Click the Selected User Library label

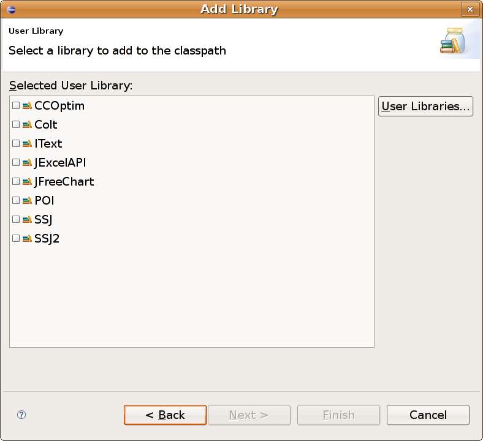70,86
